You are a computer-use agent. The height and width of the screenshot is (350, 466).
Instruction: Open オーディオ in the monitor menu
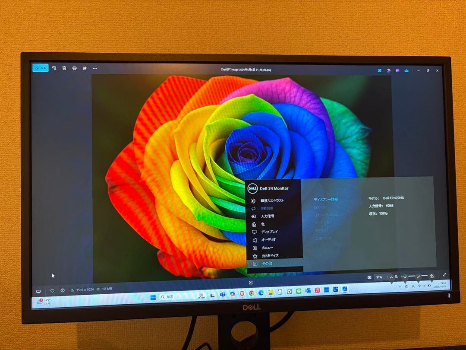268,239
